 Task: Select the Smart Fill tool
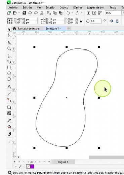click(9, 134)
